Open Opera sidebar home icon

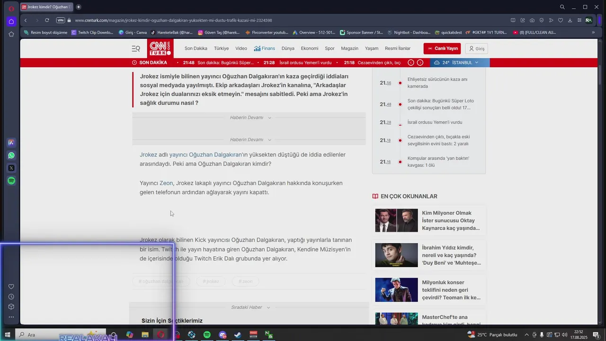coord(11,21)
